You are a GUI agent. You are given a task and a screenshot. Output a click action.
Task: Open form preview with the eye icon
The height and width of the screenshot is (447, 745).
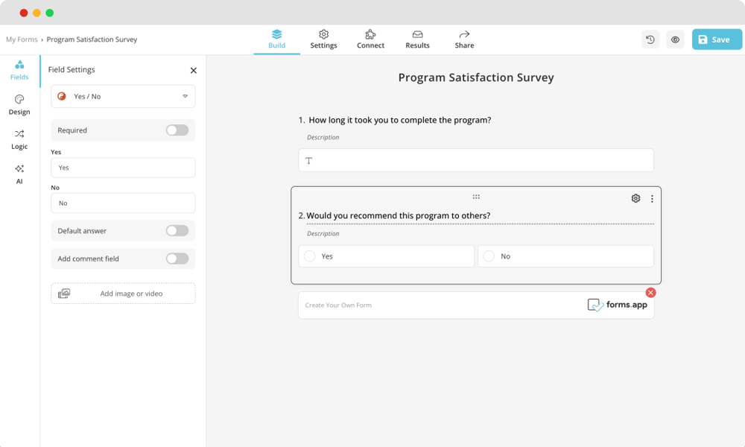click(x=675, y=39)
